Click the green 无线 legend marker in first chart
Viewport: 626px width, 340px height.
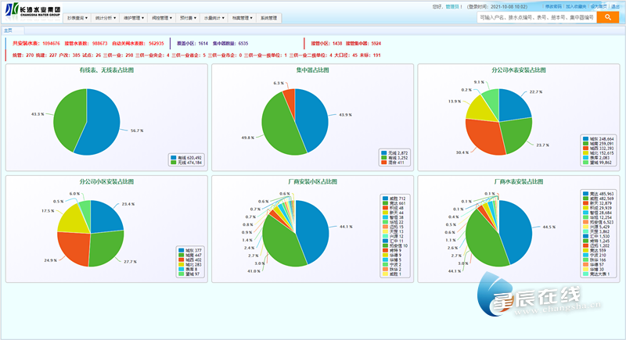[x=173, y=162]
